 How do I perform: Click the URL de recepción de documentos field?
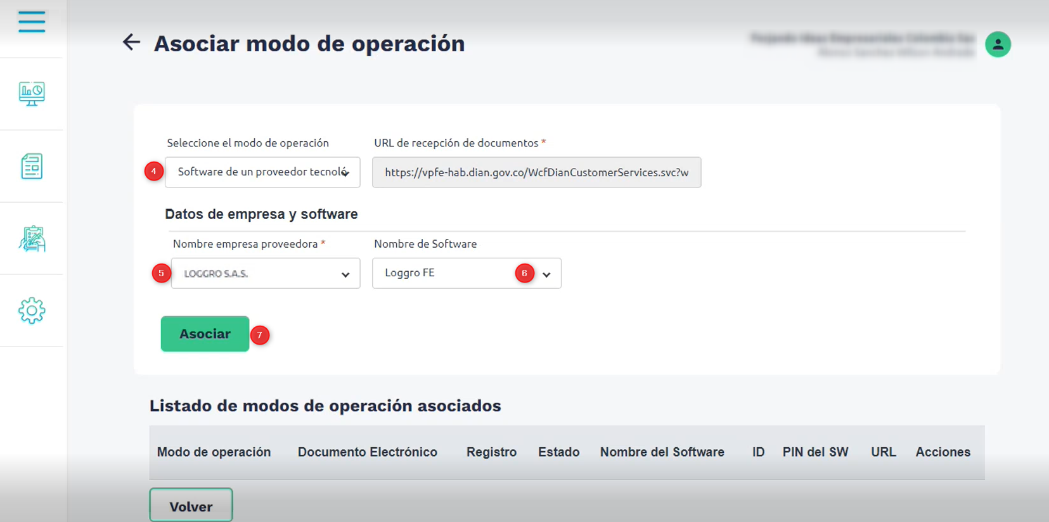coord(536,172)
